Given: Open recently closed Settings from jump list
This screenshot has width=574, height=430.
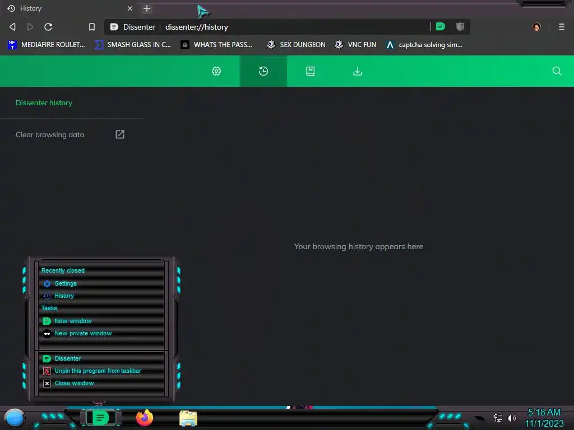Looking at the screenshot, I should (x=101, y=283).
